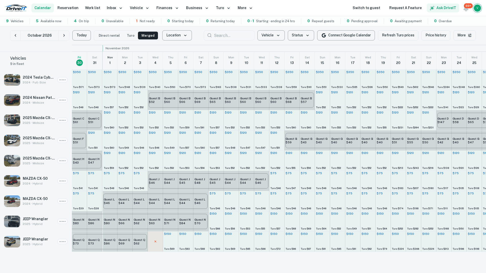Open the More nav dropdown
The height and width of the screenshot is (273, 486).
point(245,8)
